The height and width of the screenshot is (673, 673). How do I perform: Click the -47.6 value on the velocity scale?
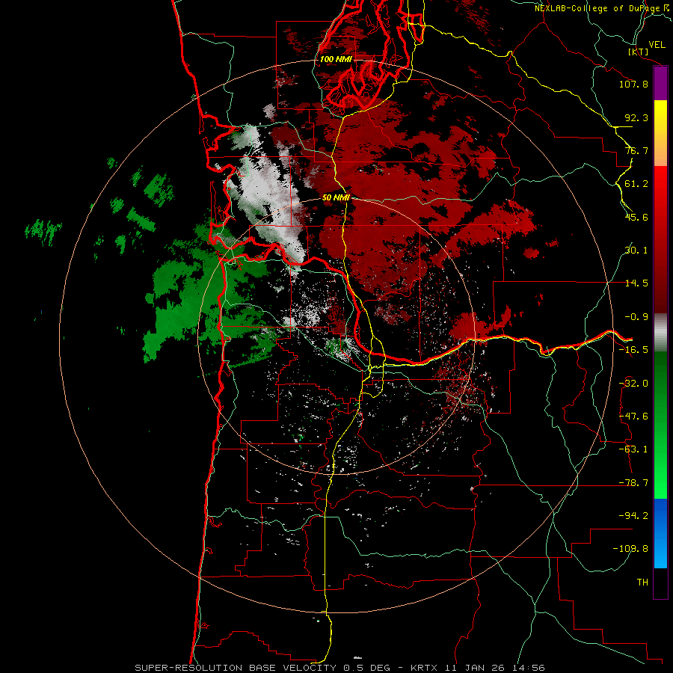(633, 417)
